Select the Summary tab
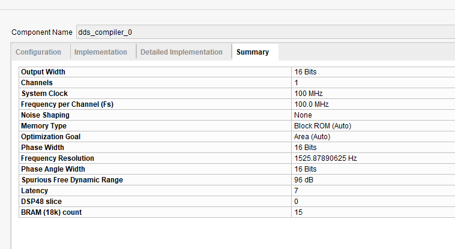The width and height of the screenshot is (455, 249). coord(253,52)
